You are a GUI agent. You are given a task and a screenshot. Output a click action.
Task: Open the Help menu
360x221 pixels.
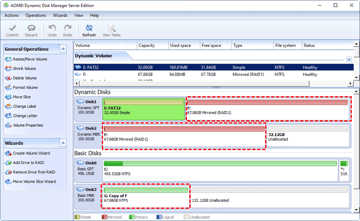pyautogui.click(x=94, y=15)
